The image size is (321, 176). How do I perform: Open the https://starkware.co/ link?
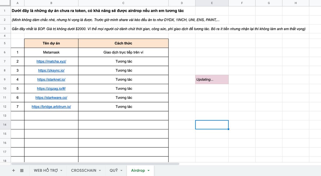tap(51, 98)
